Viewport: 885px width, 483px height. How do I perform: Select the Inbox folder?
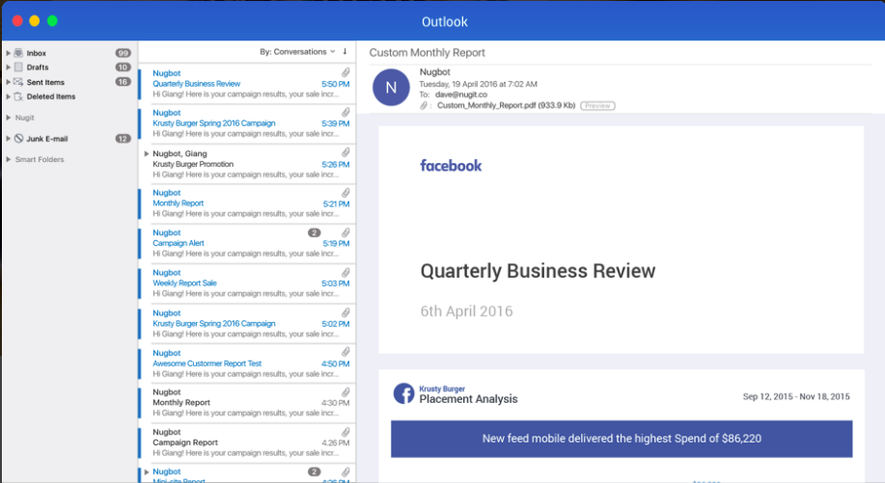[36, 53]
